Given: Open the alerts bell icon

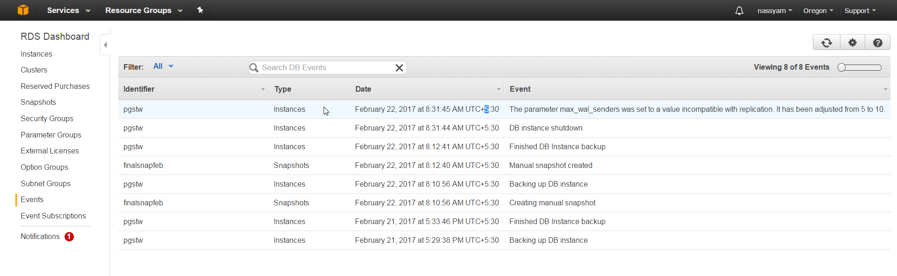Looking at the screenshot, I should click(739, 10).
